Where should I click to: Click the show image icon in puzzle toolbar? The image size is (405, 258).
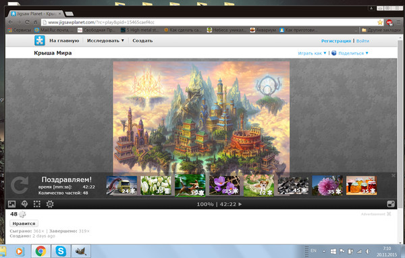tap(12, 204)
